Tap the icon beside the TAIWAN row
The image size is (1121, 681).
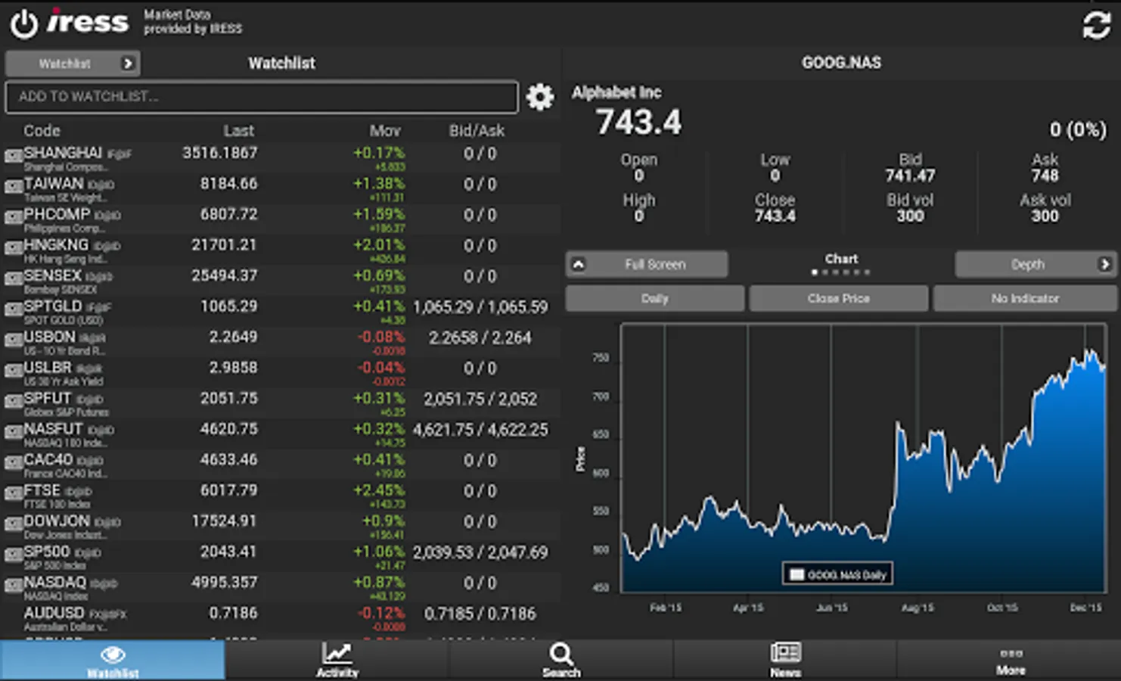point(13,186)
